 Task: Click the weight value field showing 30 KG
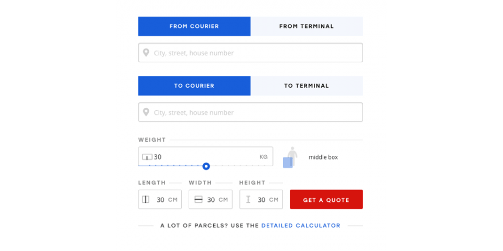pos(210,157)
